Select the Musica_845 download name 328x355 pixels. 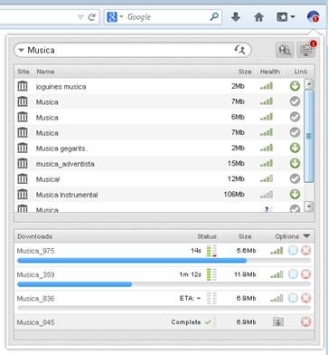coord(35,322)
